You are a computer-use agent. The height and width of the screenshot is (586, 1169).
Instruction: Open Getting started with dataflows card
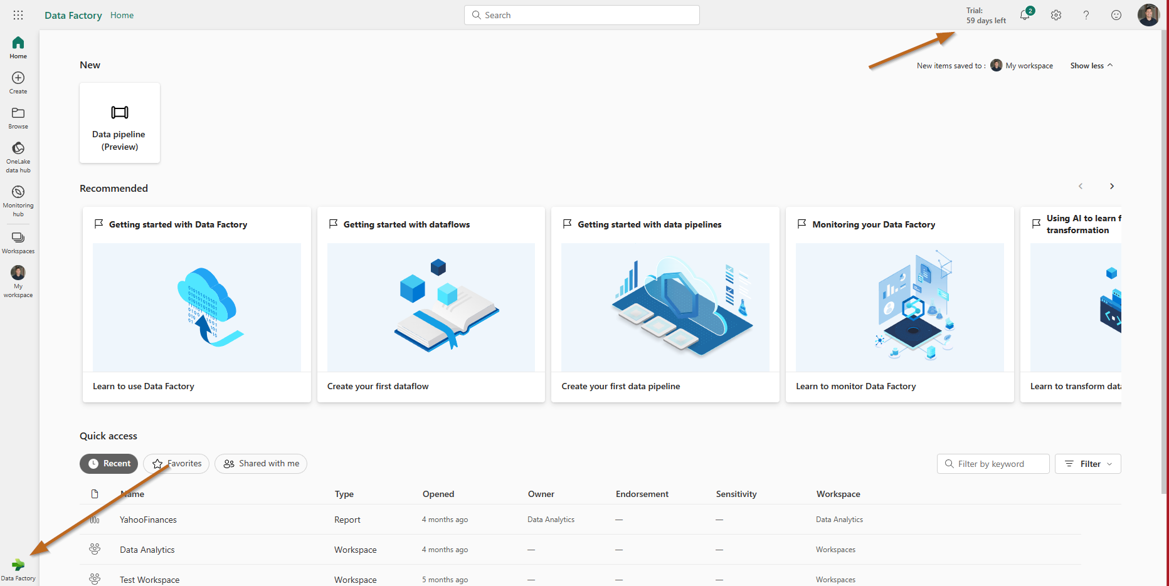click(x=431, y=305)
